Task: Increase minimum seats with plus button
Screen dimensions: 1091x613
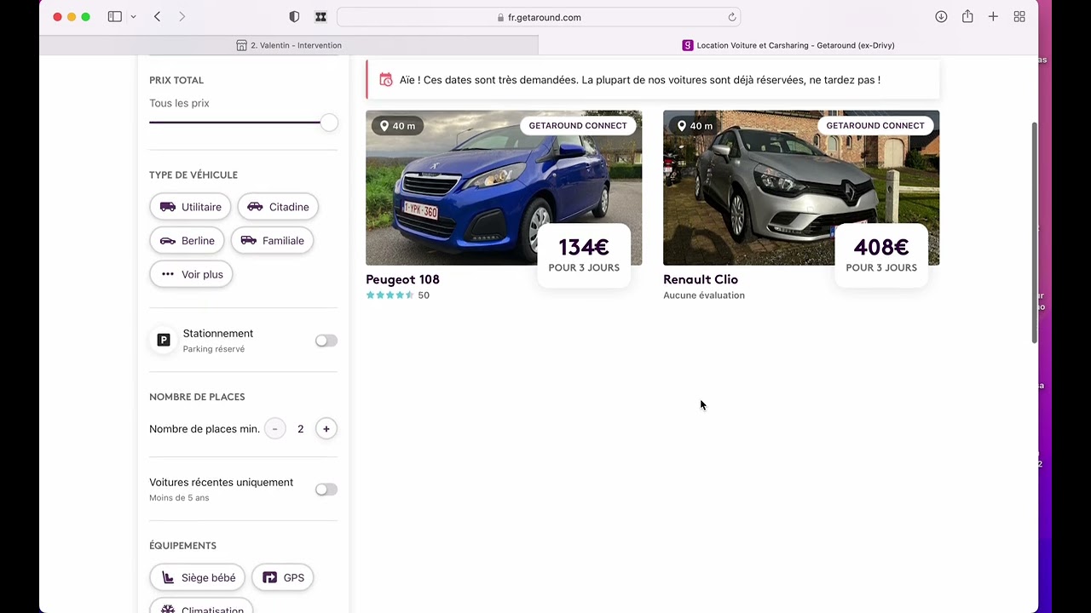Action: click(x=326, y=429)
